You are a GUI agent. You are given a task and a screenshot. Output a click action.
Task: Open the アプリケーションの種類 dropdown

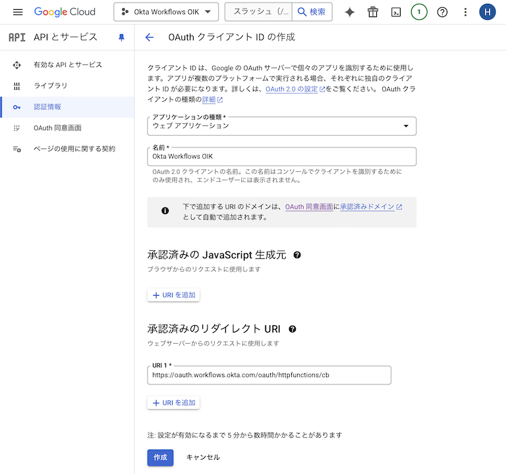281,126
